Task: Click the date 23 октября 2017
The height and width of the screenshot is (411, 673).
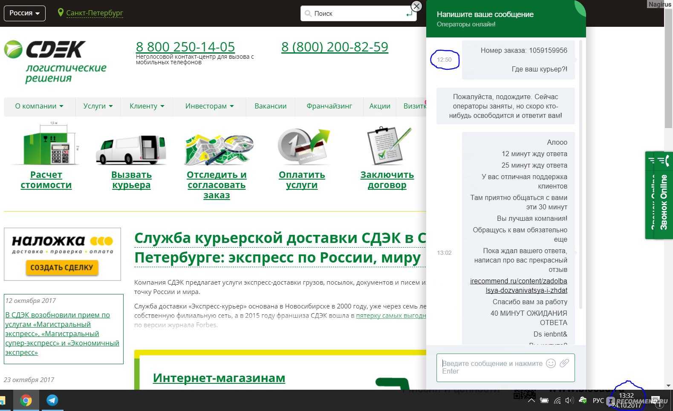Action: click(x=29, y=380)
